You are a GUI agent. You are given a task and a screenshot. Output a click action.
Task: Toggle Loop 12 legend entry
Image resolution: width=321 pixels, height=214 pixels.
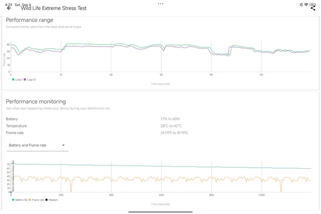[x=30, y=80]
